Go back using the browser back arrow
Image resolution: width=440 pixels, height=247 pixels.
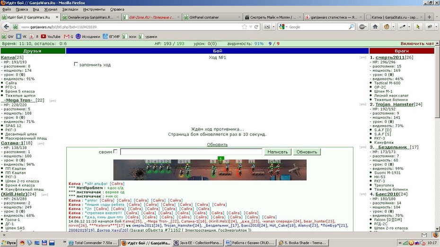click(x=6, y=27)
